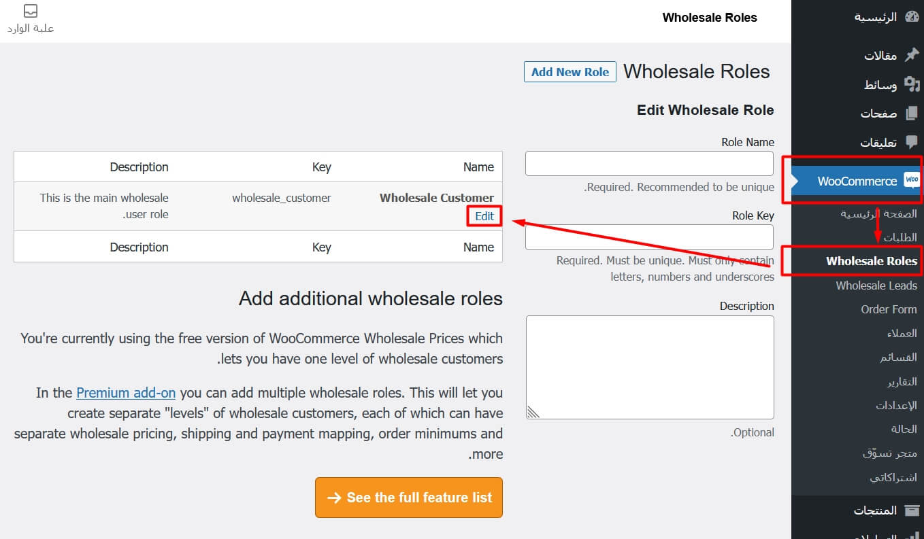Open the inbox icon at top left
This screenshot has height=539, width=924.
pos(31,12)
